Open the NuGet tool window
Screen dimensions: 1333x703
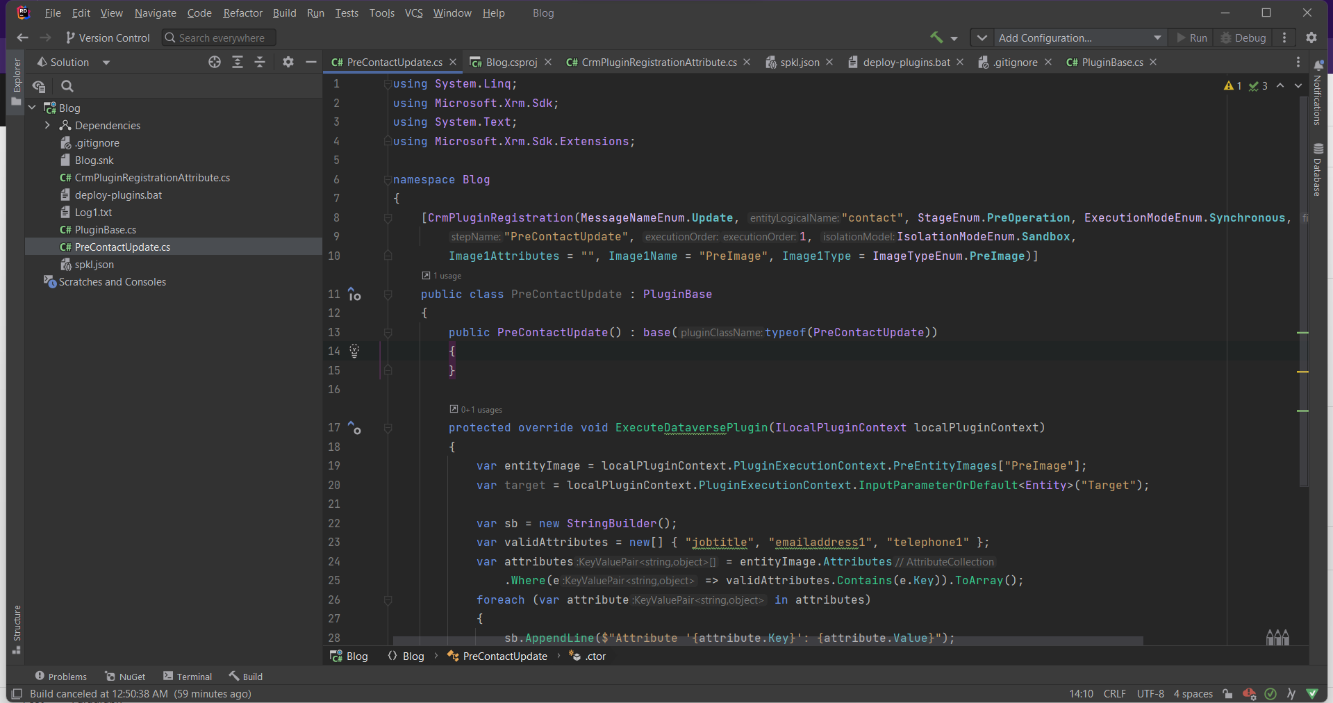[125, 677]
